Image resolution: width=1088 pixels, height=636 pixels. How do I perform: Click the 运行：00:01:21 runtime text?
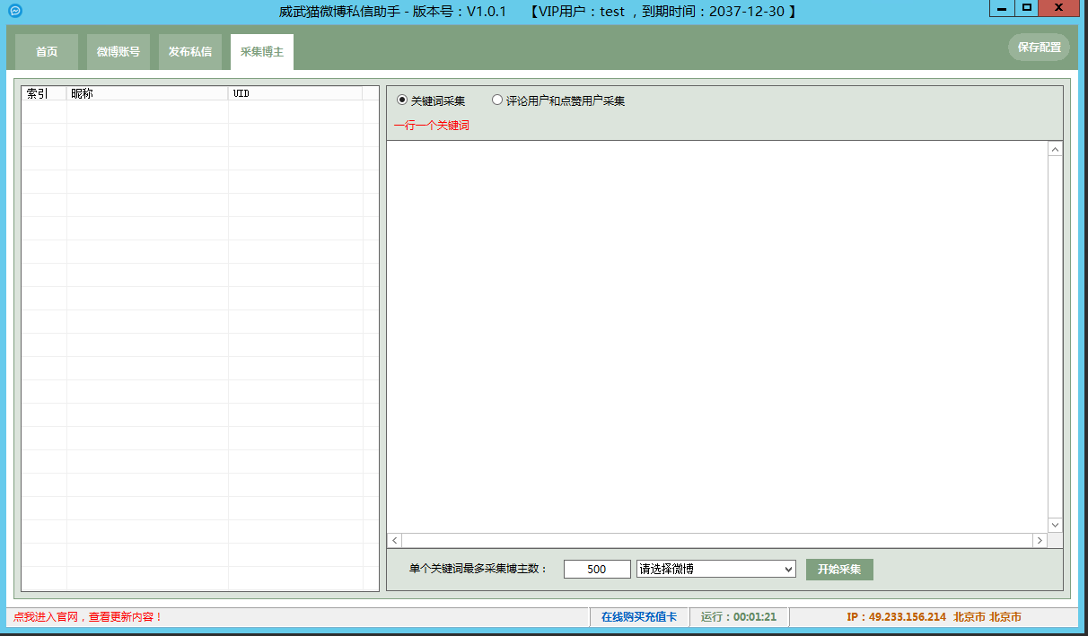[739, 617]
